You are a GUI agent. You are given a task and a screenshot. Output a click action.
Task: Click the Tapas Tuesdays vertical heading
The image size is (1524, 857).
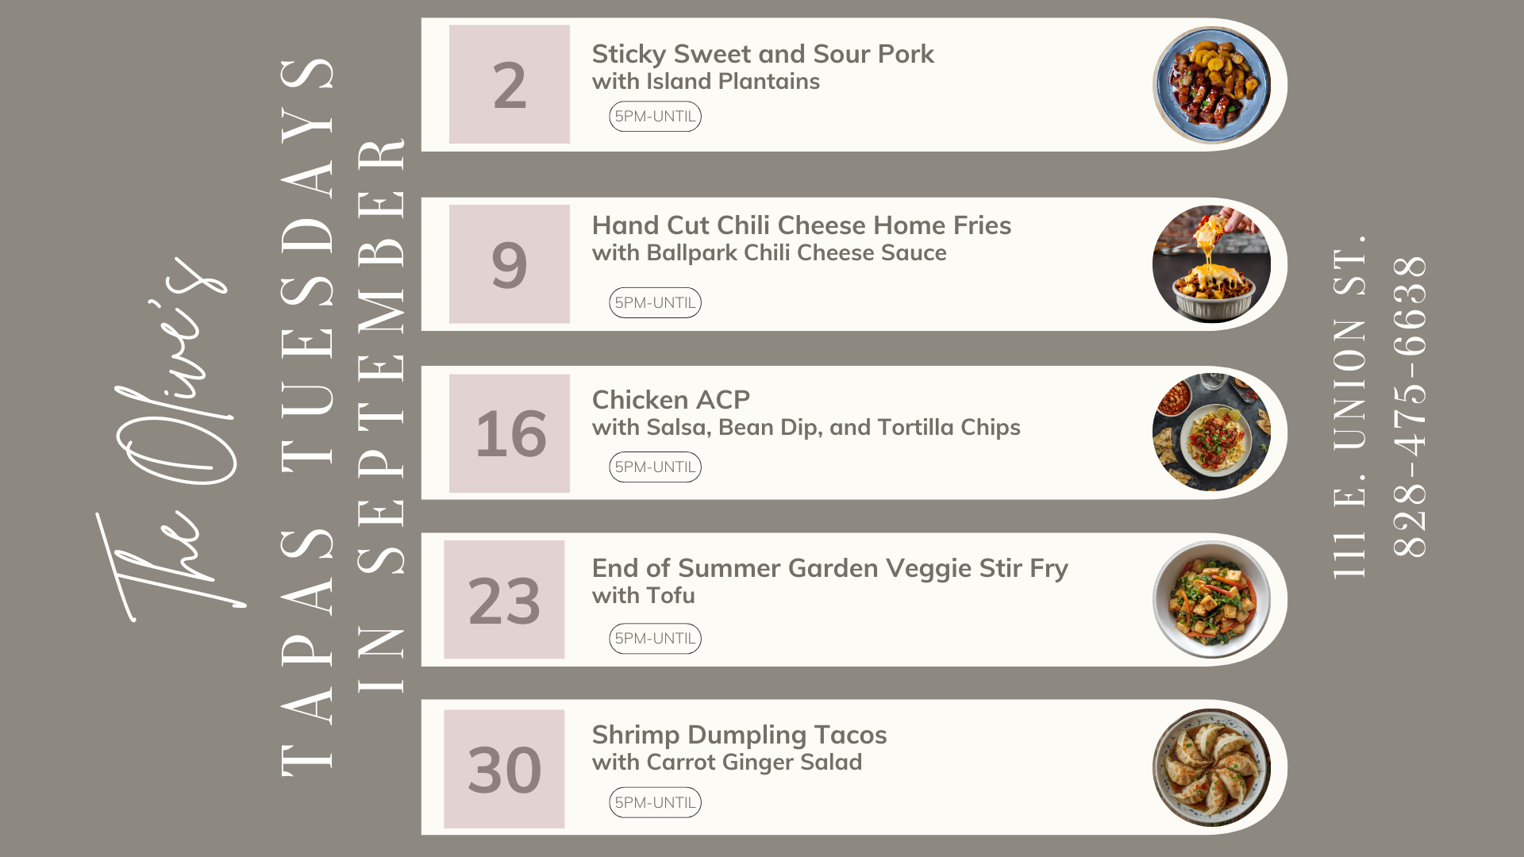tap(306, 417)
